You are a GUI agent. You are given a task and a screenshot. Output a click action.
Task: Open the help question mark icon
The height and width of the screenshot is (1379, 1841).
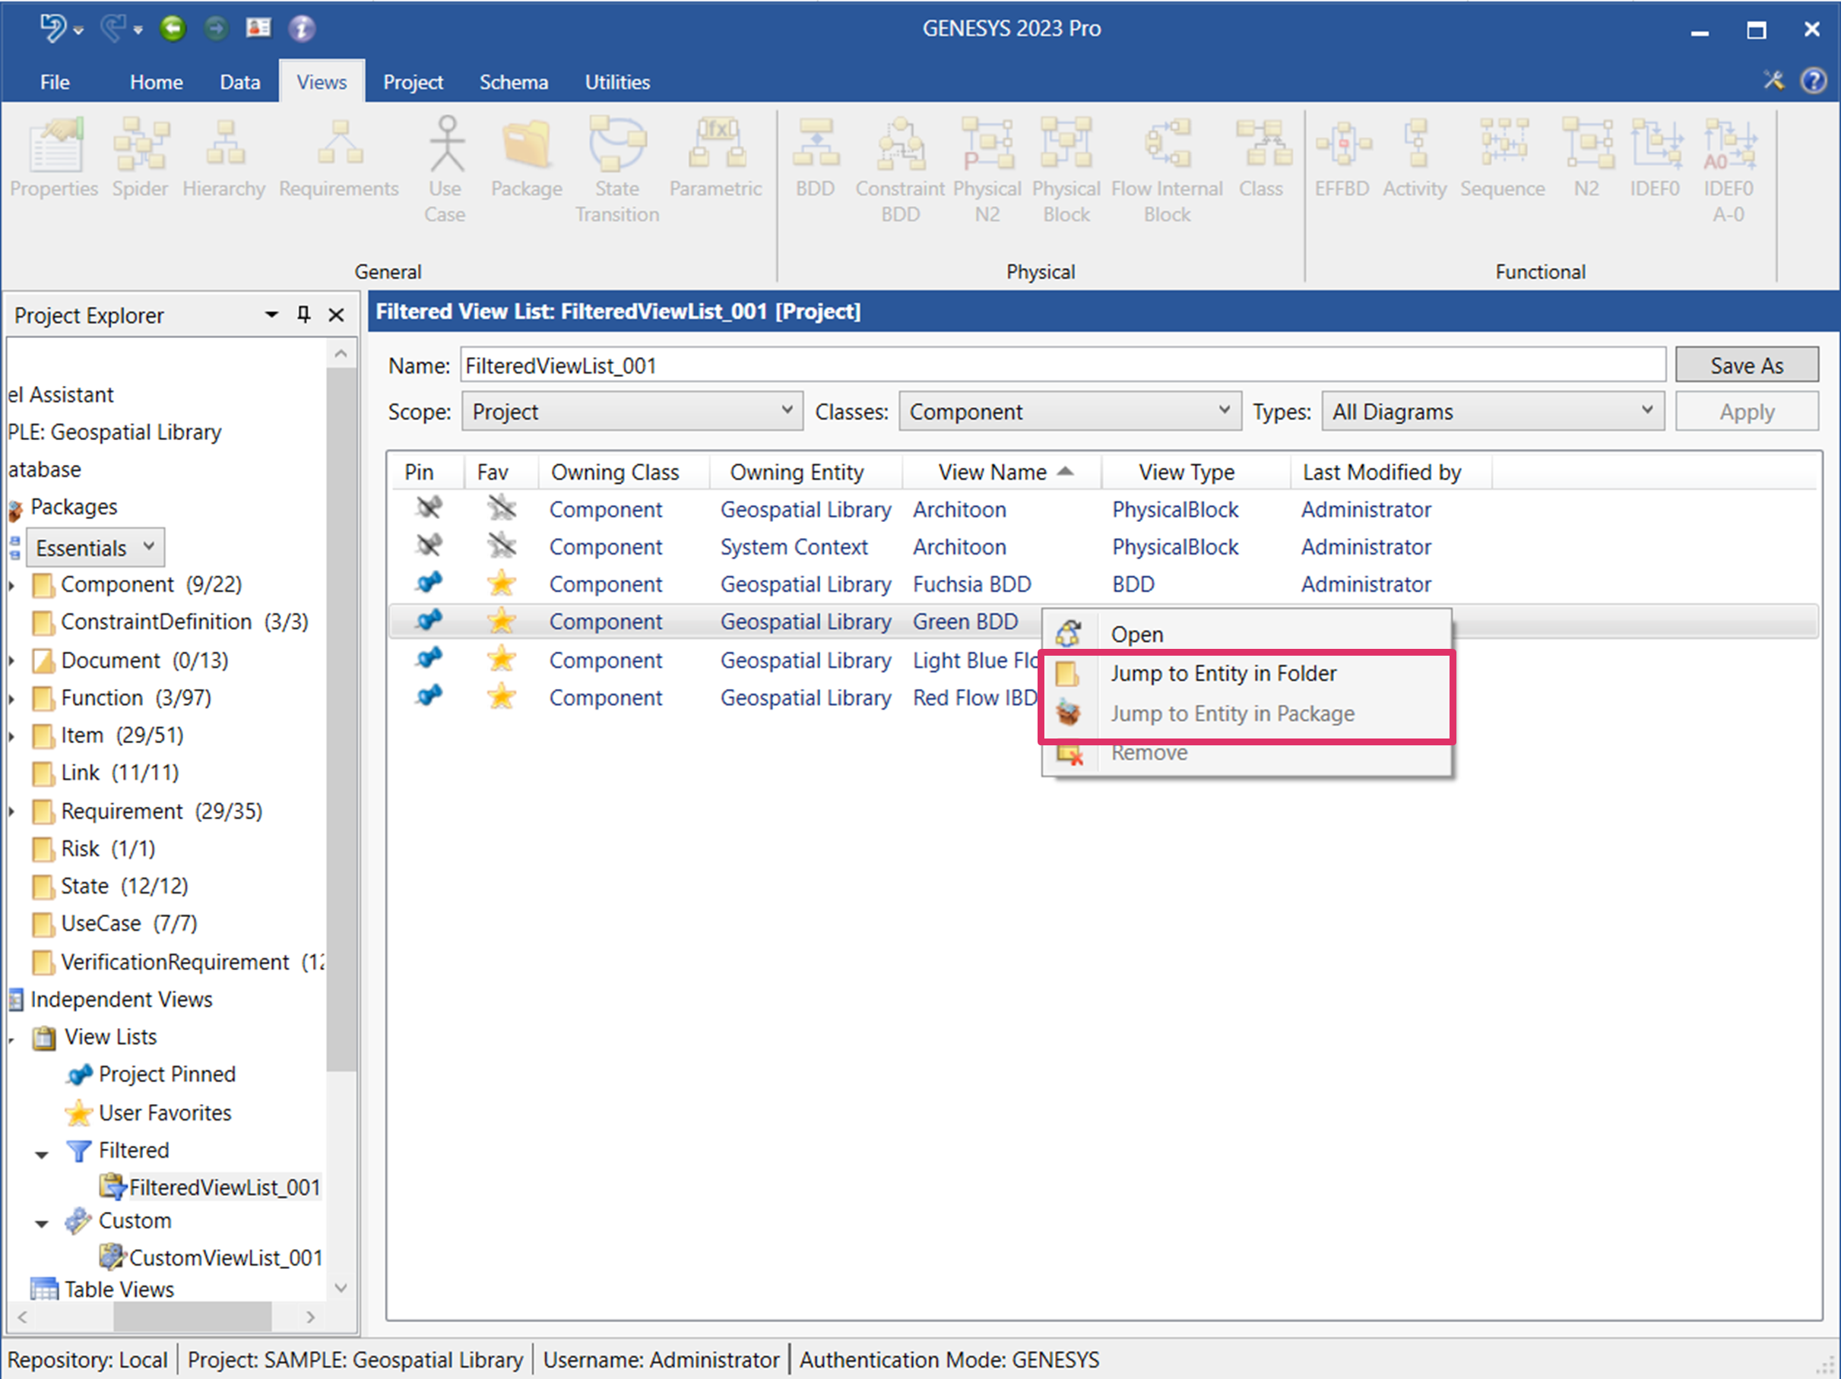pos(1813,81)
